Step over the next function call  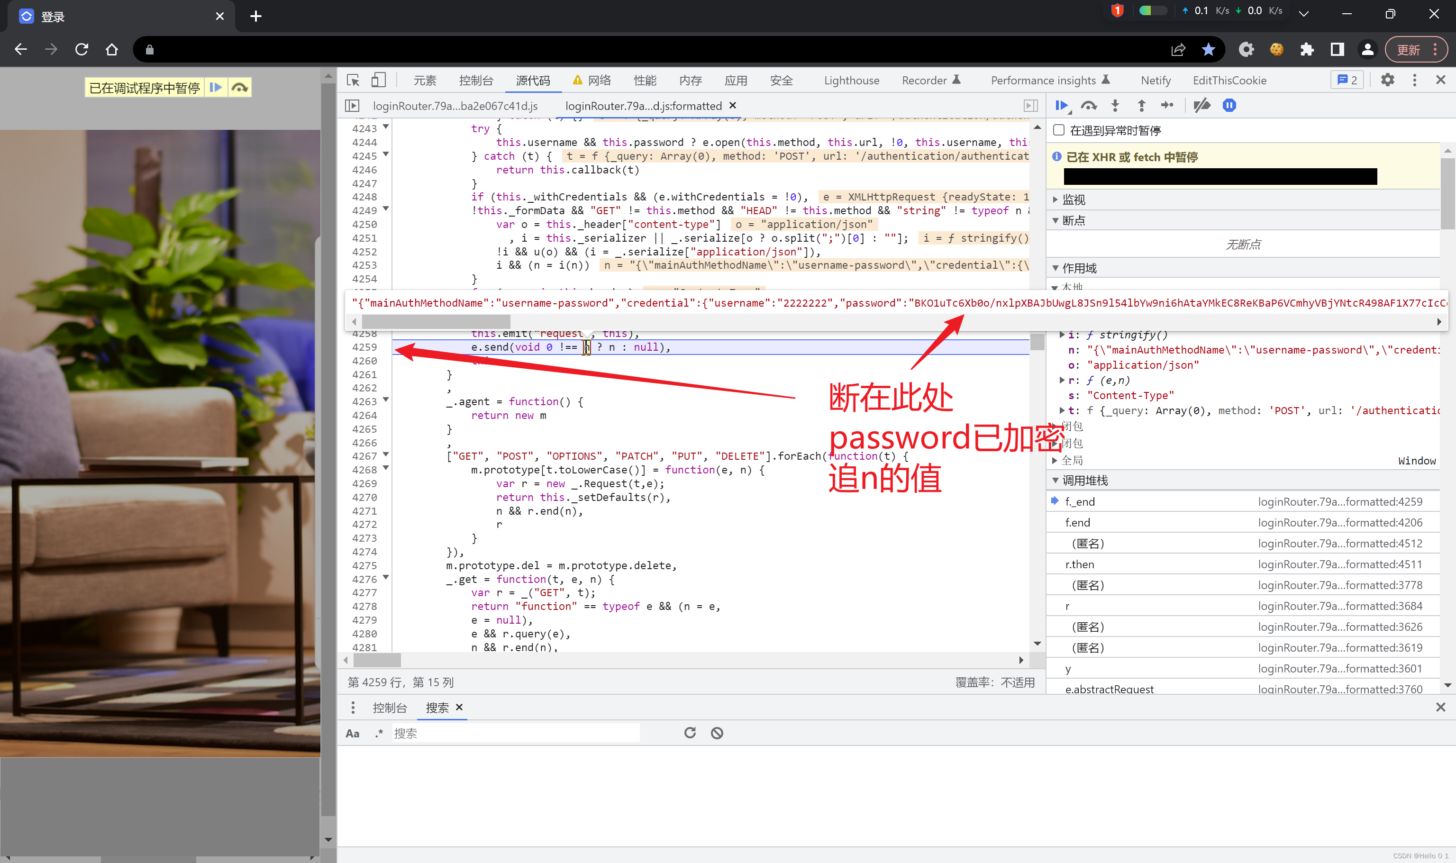pyautogui.click(x=1089, y=105)
